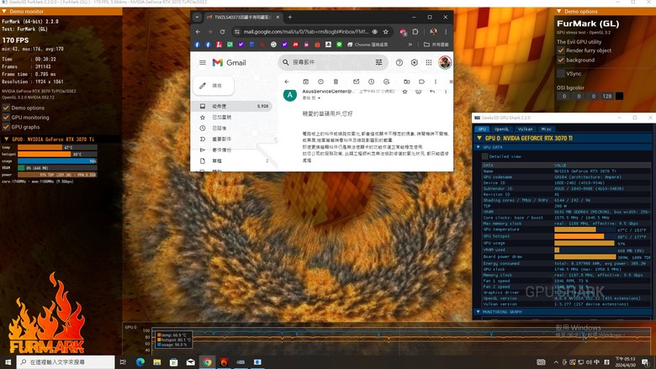Go back to inbox arrow in Gmail
Image resolution: width=656 pixels, height=369 pixels.
tap(287, 82)
